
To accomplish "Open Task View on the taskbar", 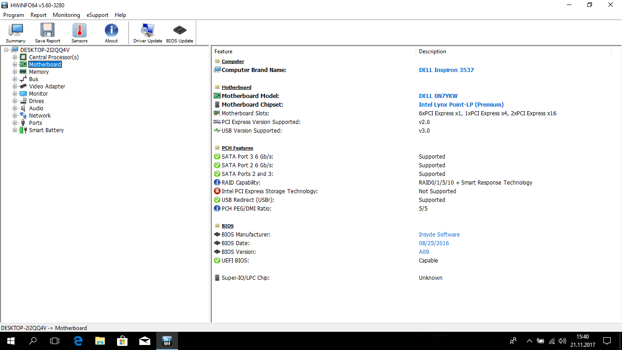I will (x=55, y=340).
